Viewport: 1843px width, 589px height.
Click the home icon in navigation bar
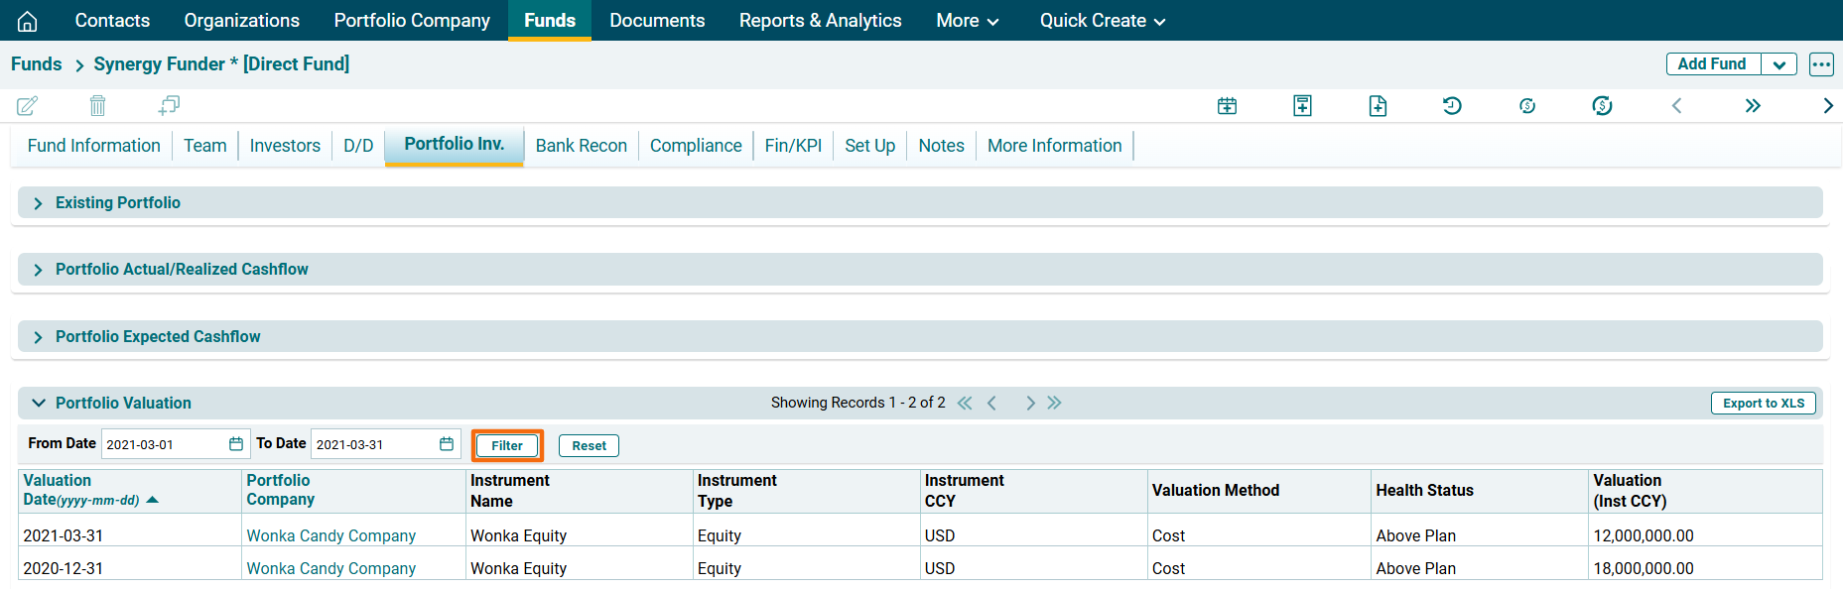(x=28, y=21)
